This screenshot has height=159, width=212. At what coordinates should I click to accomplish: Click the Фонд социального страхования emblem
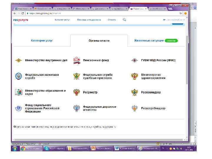[x=19, y=108]
